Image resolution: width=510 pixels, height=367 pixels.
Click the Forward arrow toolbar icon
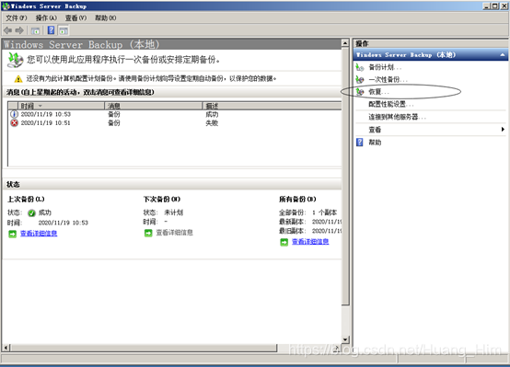click(19, 30)
